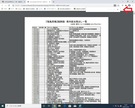Close the kennaiseiji PDF tab

(50, 2)
